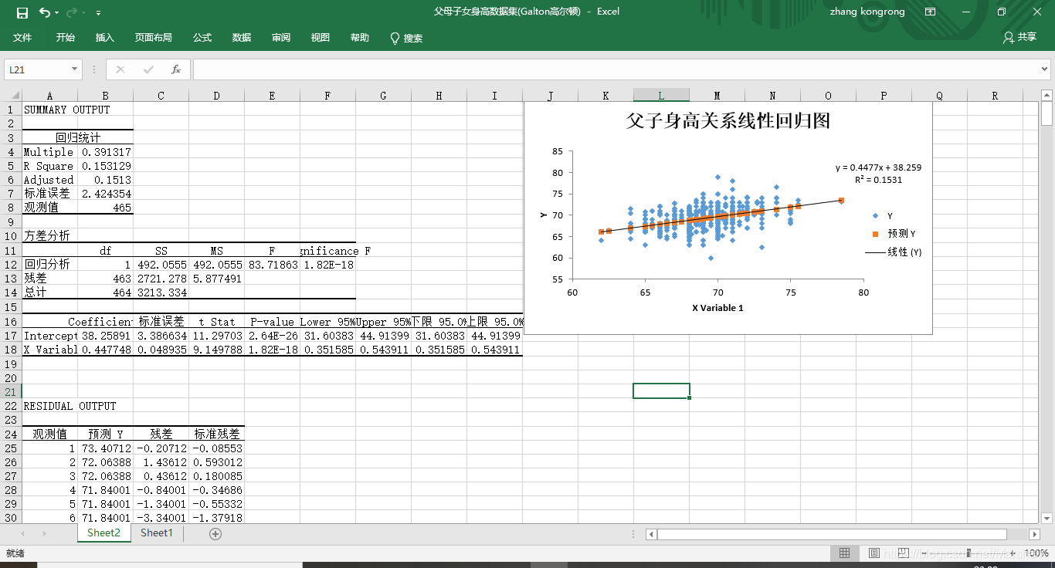Click the 方差分析 label cell
Viewport: 1055px width, 568px height.
tap(50, 235)
